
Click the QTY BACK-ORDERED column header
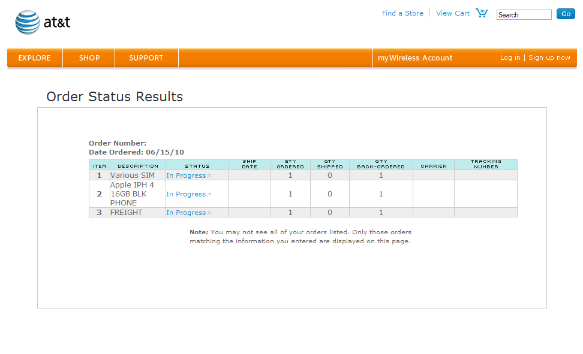tap(381, 165)
